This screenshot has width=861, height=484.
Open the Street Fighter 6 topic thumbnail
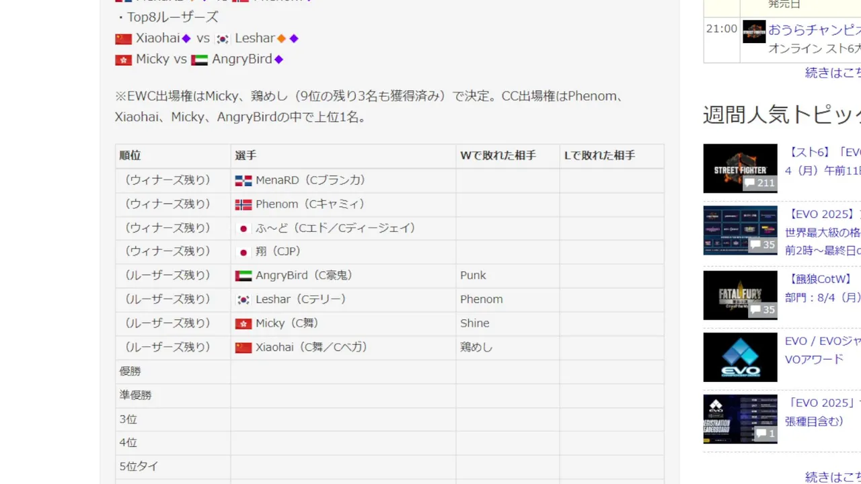pos(740,168)
